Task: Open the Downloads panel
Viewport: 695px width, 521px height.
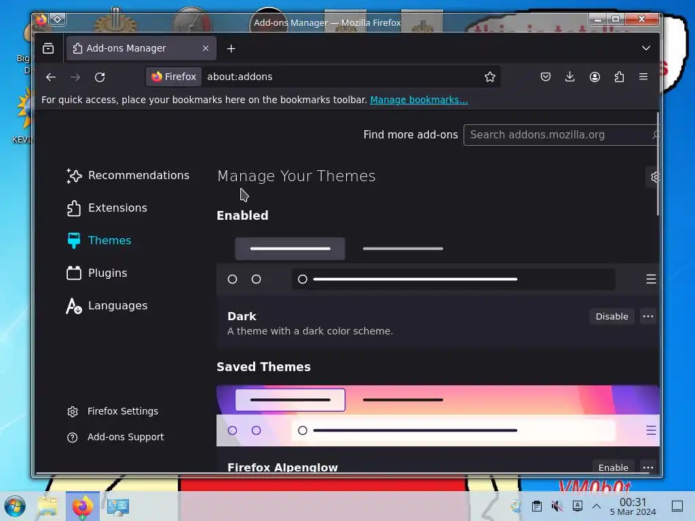Action: click(570, 77)
